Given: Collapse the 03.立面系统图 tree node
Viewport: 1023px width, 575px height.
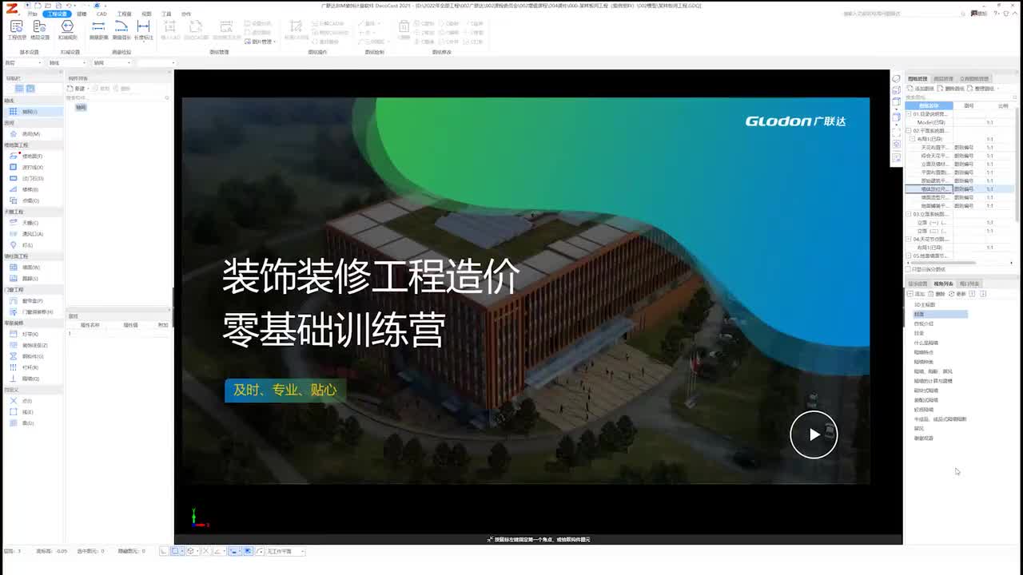Looking at the screenshot, I should tap(909, 214).
